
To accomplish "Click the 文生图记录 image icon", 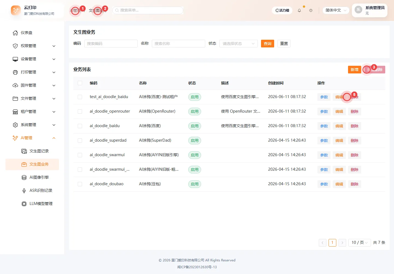I will (24, 151).
